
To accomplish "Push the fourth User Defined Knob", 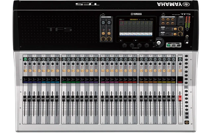I will 147,45.
